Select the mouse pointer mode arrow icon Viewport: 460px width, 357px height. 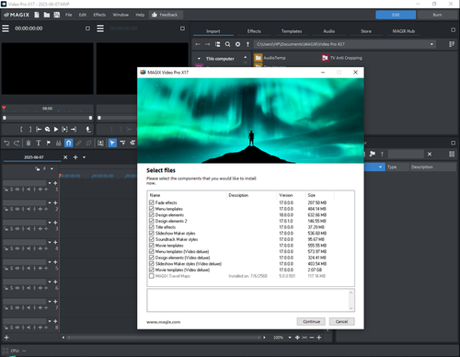112,143
